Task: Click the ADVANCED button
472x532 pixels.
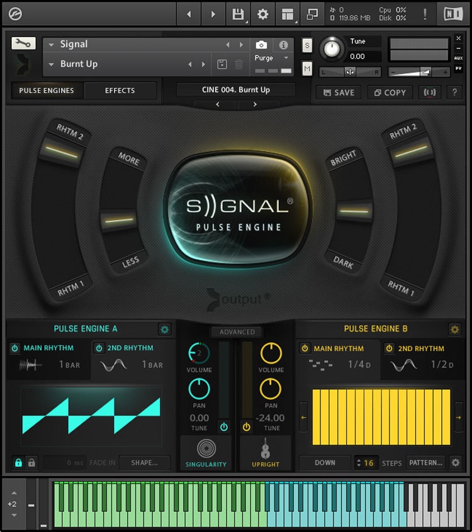Action: click(x=237, y=332)
